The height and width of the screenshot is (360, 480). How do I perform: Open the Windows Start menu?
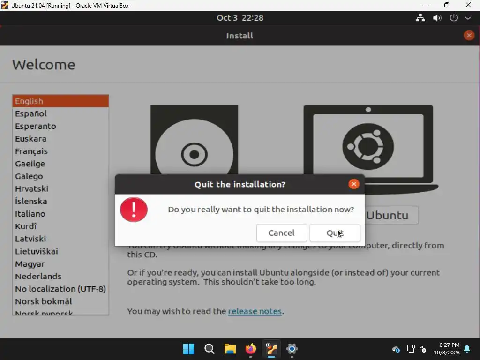(x=188, y=349)
